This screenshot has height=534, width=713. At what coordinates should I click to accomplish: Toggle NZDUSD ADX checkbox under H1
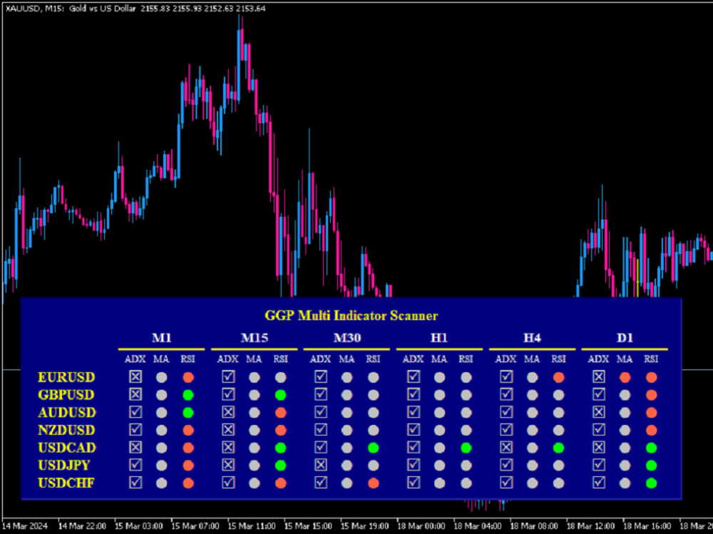click(414, 429)
